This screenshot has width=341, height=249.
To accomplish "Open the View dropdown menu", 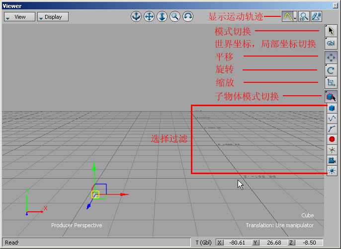I will (19, 17).
